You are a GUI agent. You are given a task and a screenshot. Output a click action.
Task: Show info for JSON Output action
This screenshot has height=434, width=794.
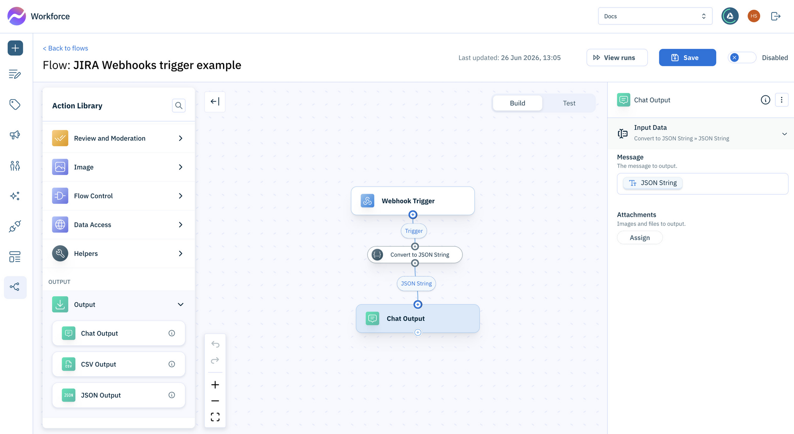(172, 395)
